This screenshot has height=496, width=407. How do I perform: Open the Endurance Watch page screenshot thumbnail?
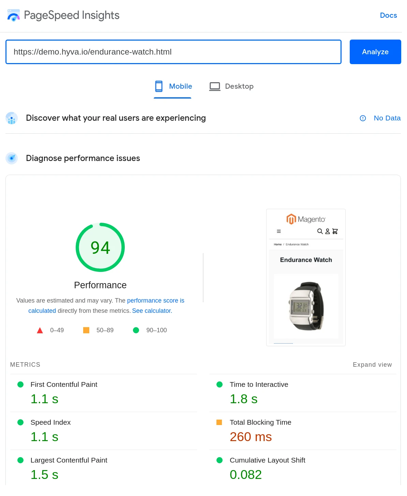[306, 277]
